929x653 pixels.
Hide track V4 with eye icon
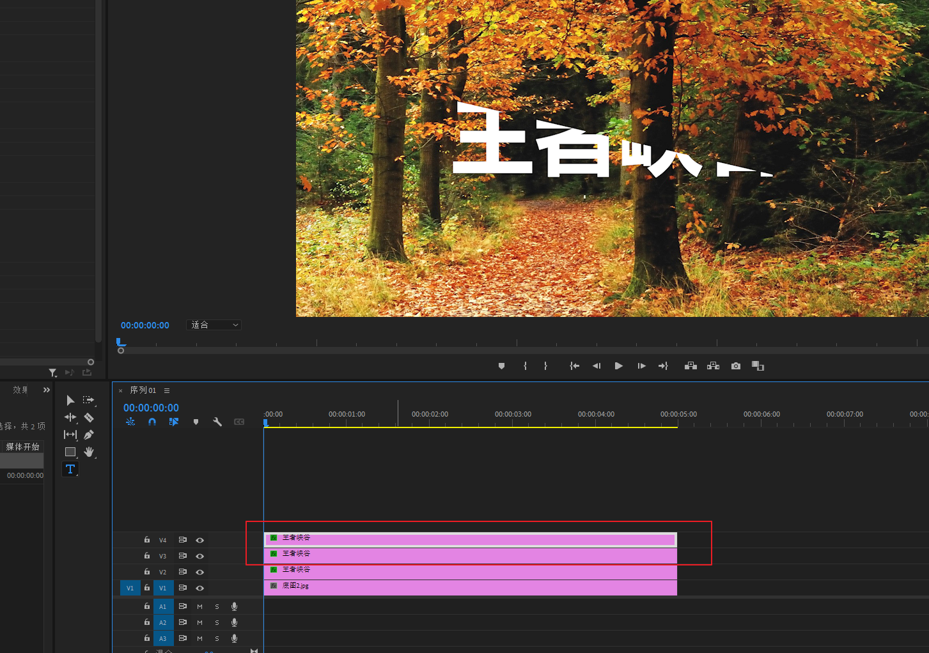pos(200,541)
